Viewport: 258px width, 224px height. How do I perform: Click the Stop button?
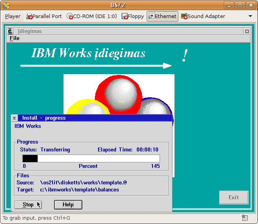[28, 204]
